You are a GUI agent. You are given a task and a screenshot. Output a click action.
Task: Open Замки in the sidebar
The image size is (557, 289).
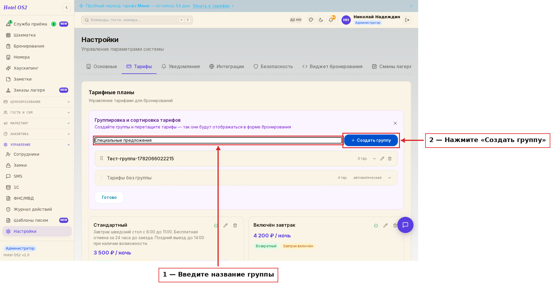[37, 165]
